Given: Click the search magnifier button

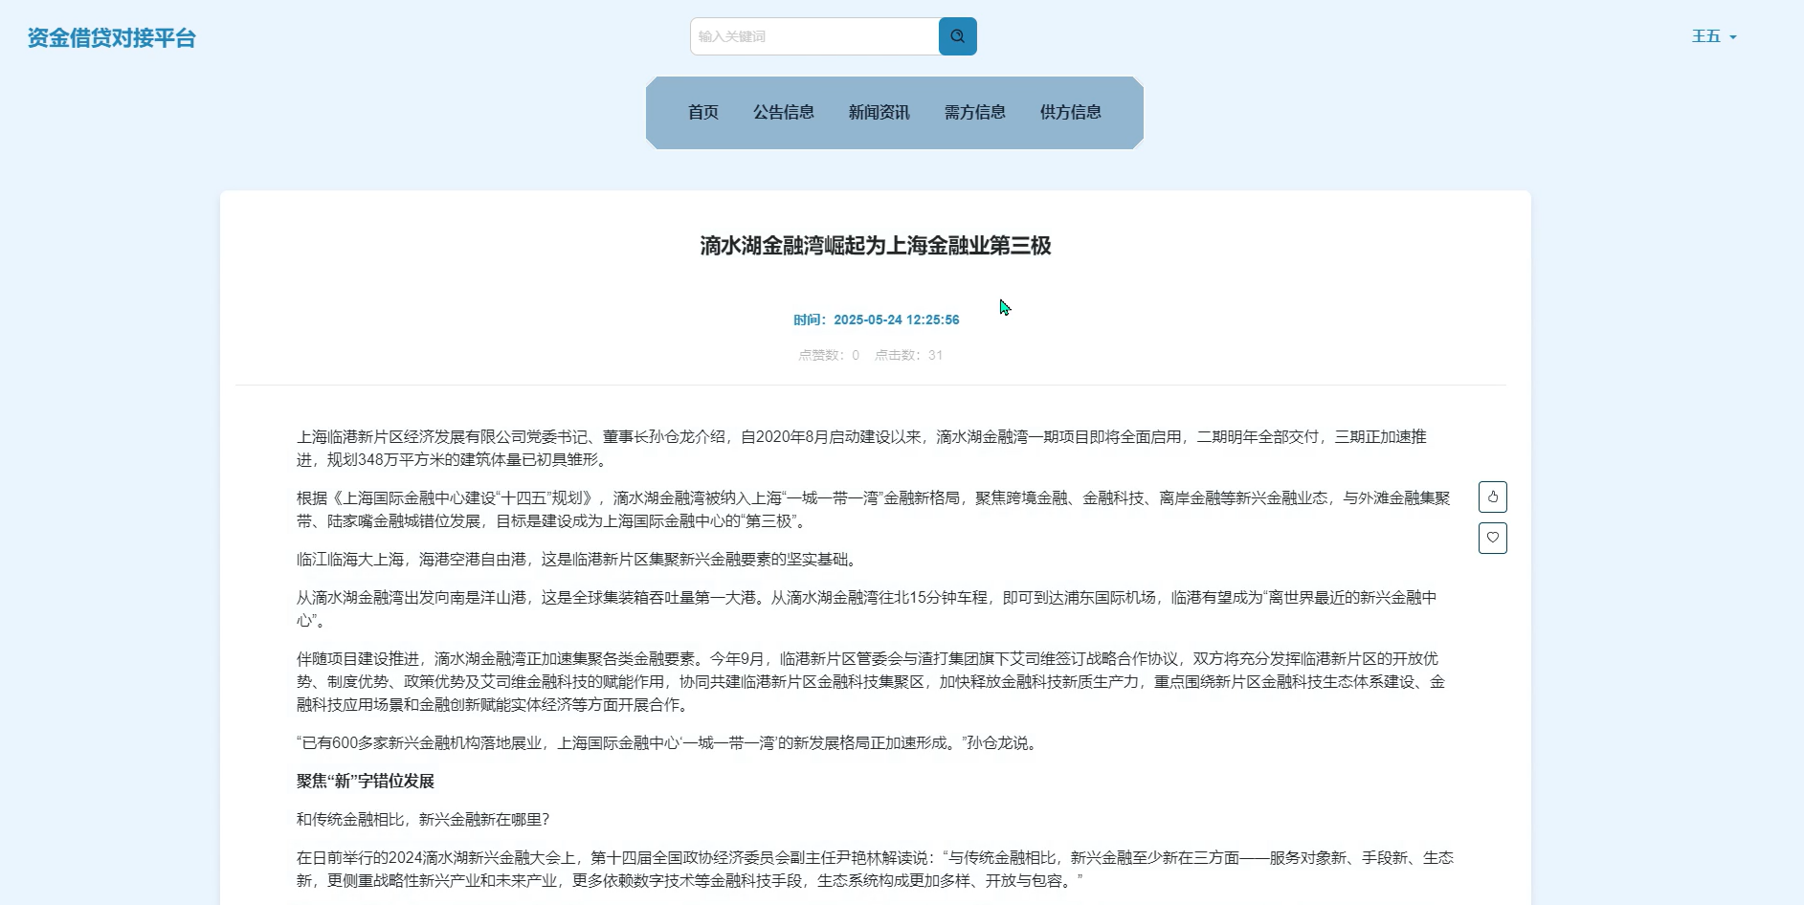Looking at the screenshot, I should coord(957,36).
